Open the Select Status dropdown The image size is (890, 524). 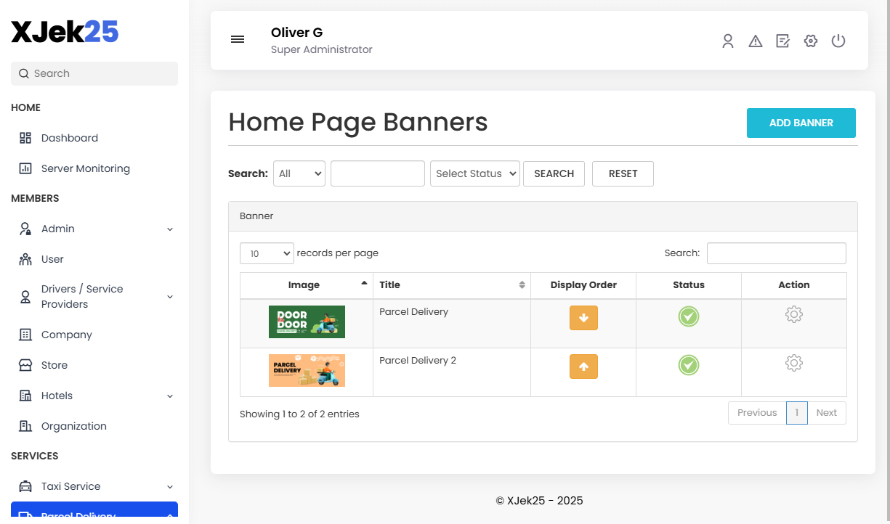(x=474, y=173)
